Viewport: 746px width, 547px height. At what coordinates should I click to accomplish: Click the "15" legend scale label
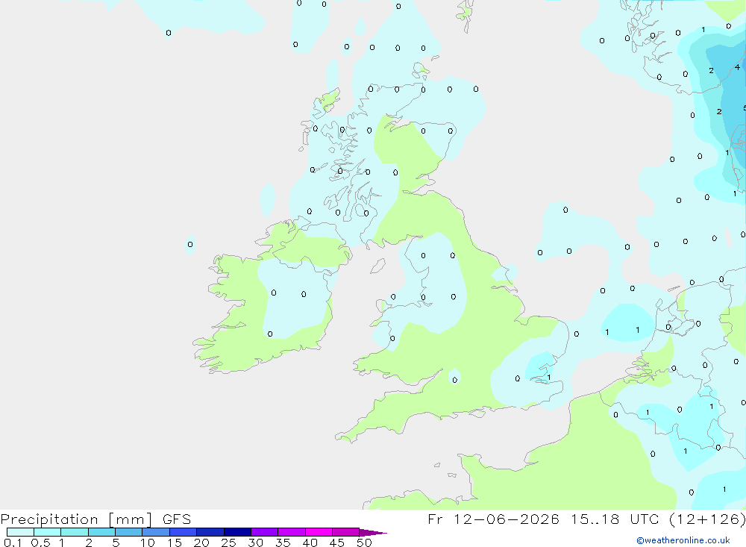[x=175, y=543]
